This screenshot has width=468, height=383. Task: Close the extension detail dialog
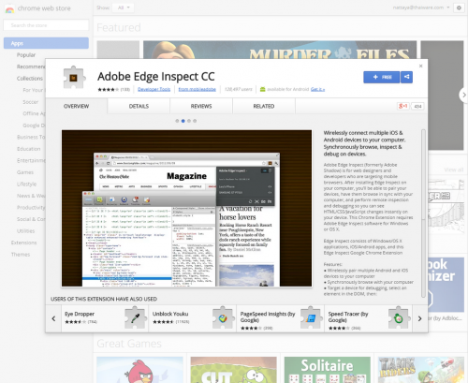coord(420,66)
